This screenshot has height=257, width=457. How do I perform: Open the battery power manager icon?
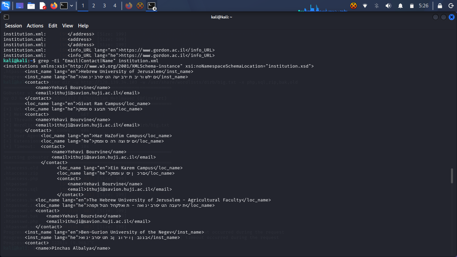coord(412,6)
